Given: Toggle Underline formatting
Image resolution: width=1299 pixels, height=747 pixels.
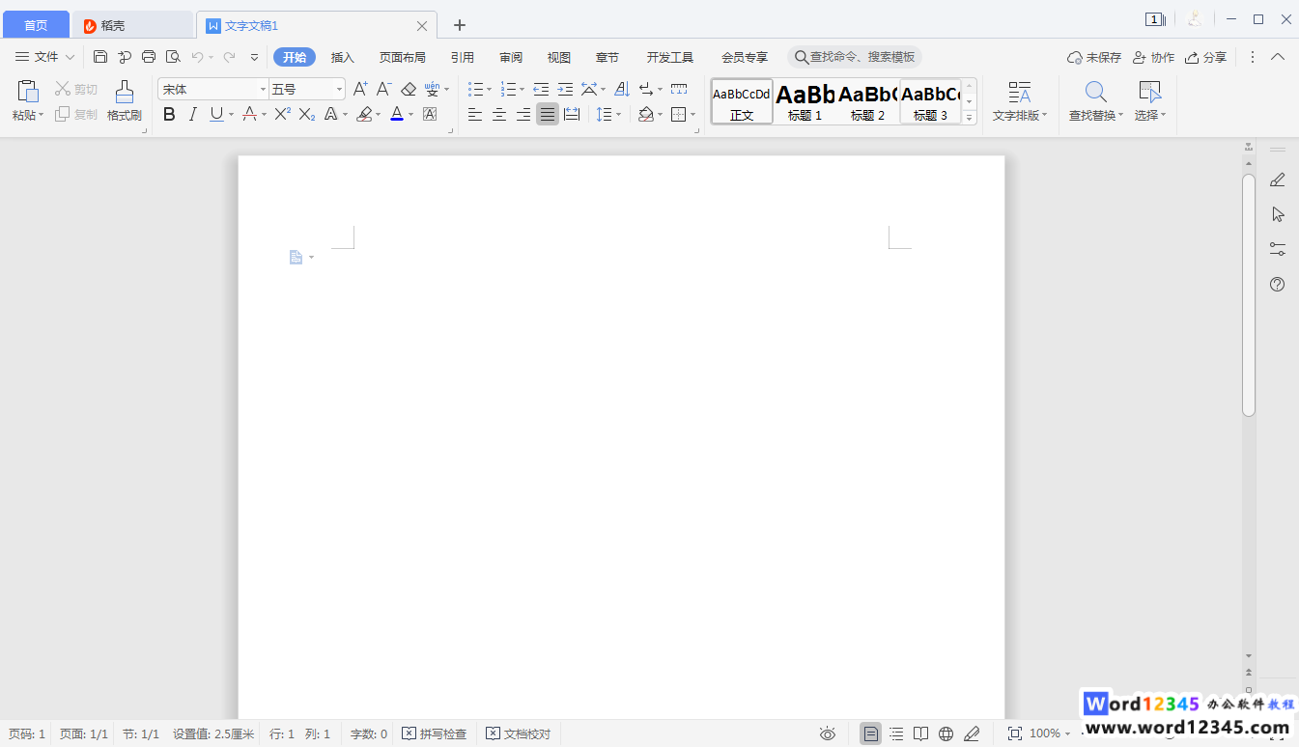Looking at the screenshot, I should point(216,114).
